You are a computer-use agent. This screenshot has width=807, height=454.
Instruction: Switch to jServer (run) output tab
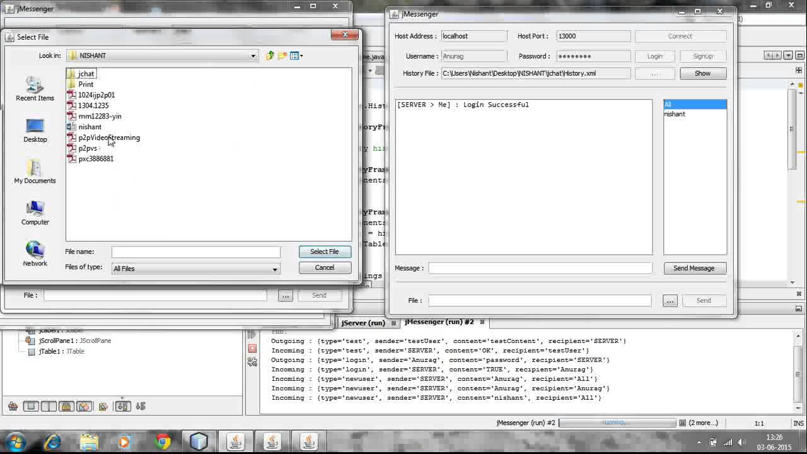pos(364,323)
